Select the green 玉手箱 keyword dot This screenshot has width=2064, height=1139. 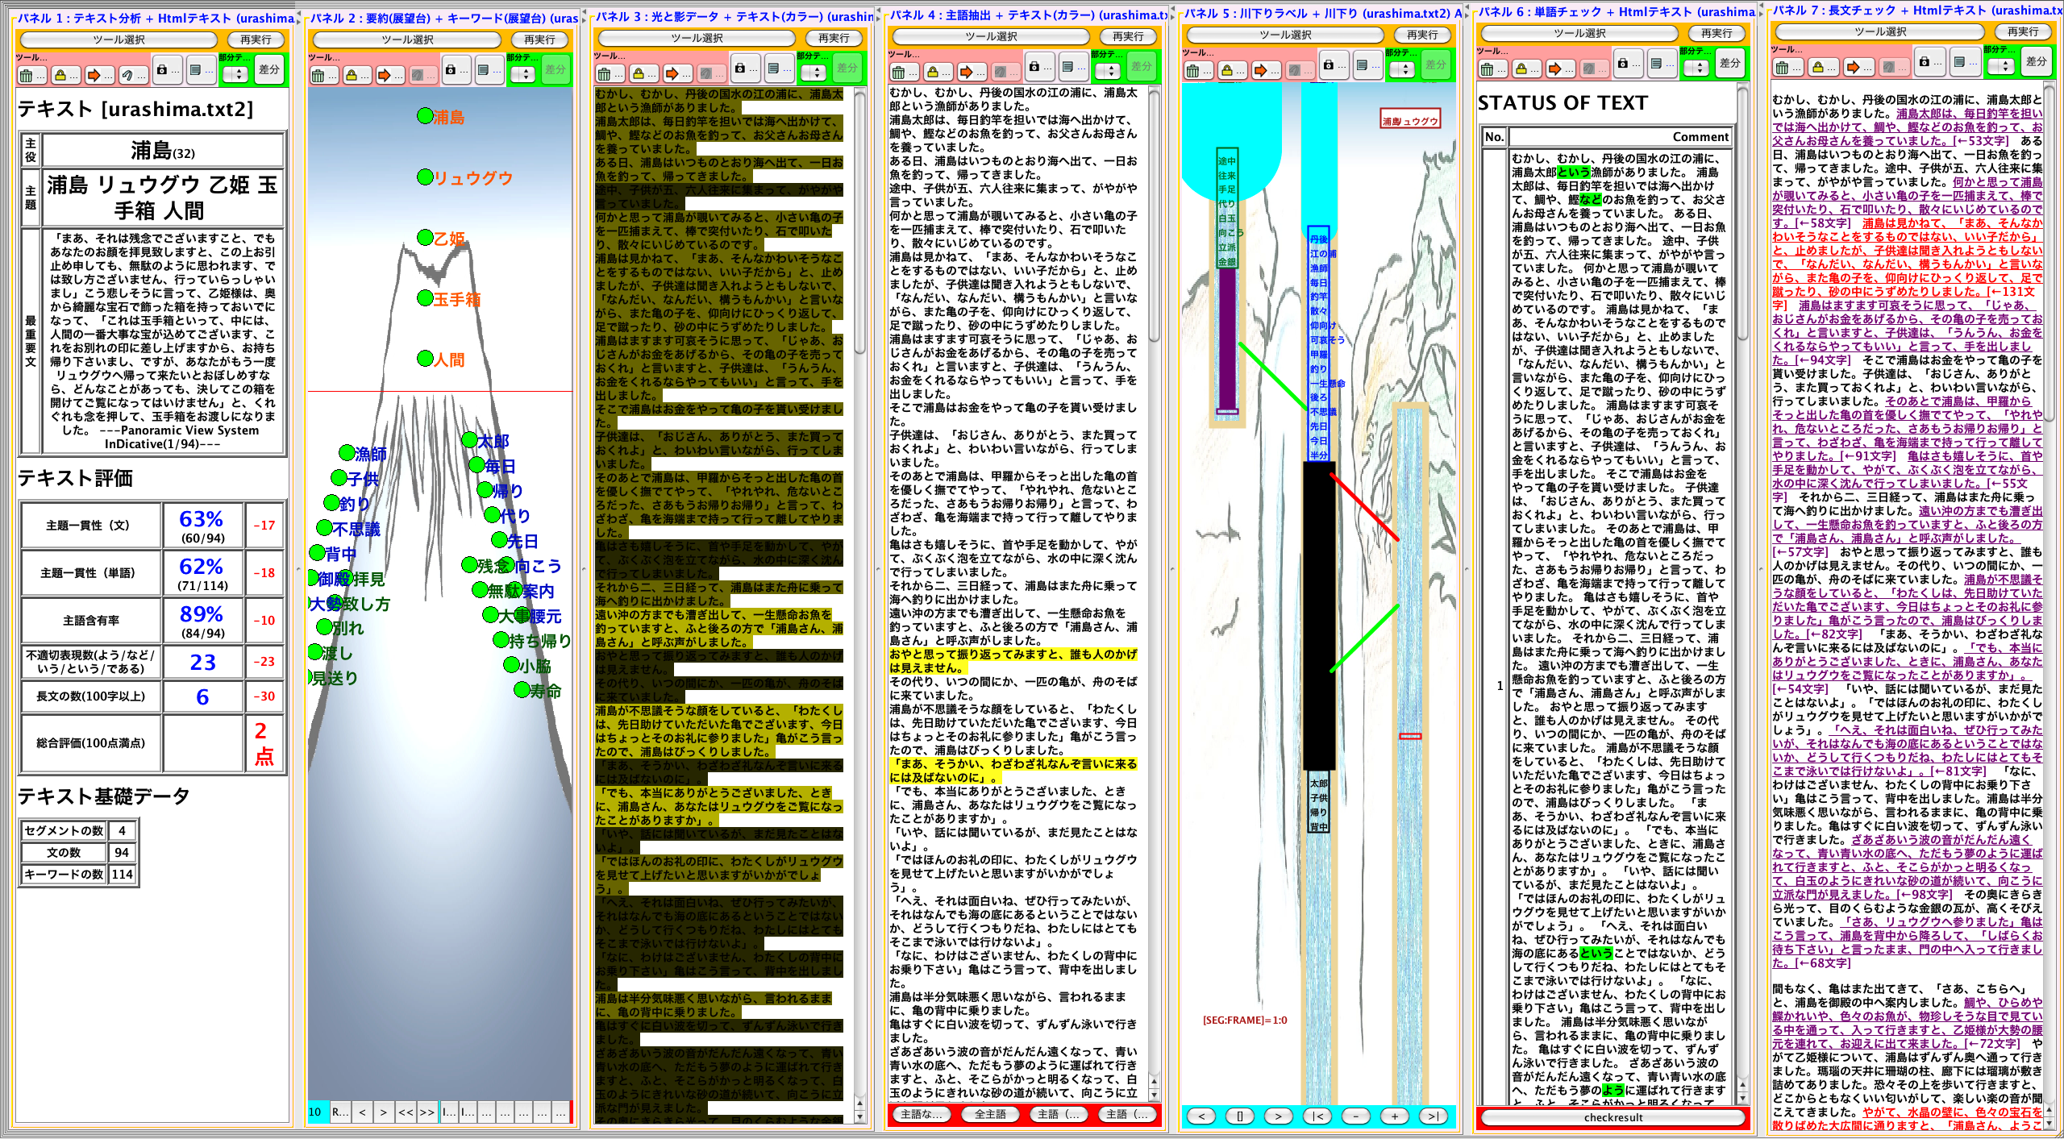pos(425,298)
